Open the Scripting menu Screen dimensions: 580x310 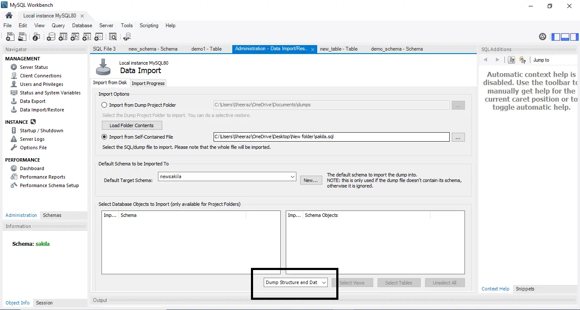[149, 26]
